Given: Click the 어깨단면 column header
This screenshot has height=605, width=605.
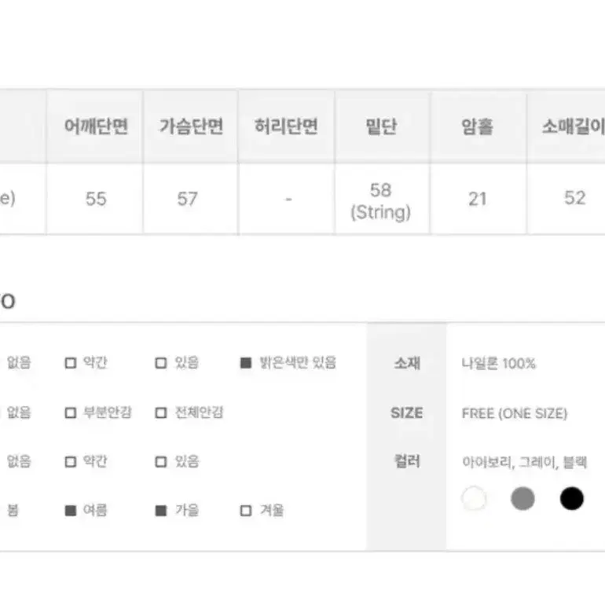Looking at the screenshot, I should [x=95, y=126].
